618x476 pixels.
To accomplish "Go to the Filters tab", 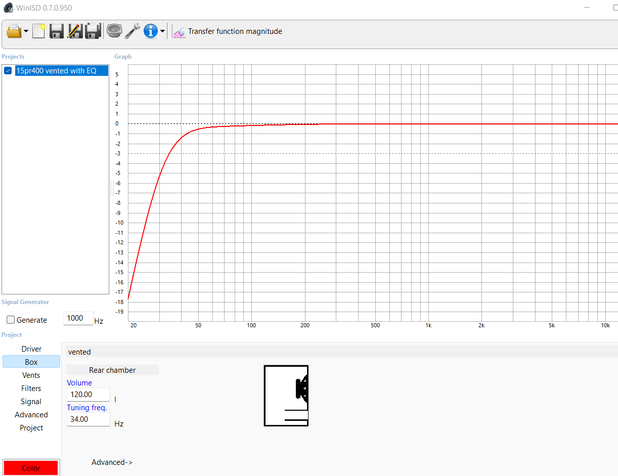I will [31, 388].
